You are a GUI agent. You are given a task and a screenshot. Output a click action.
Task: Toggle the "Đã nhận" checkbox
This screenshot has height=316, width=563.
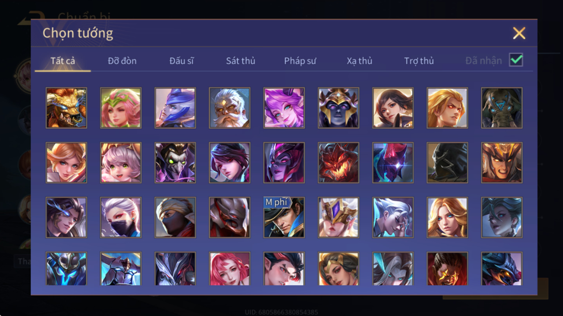[516, 60]
